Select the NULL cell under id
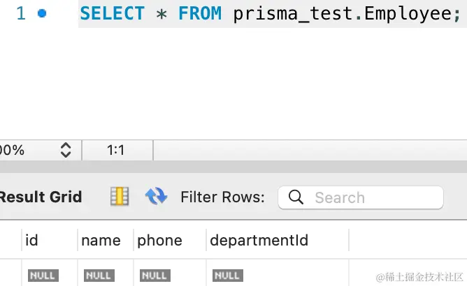 coord(43,276)
